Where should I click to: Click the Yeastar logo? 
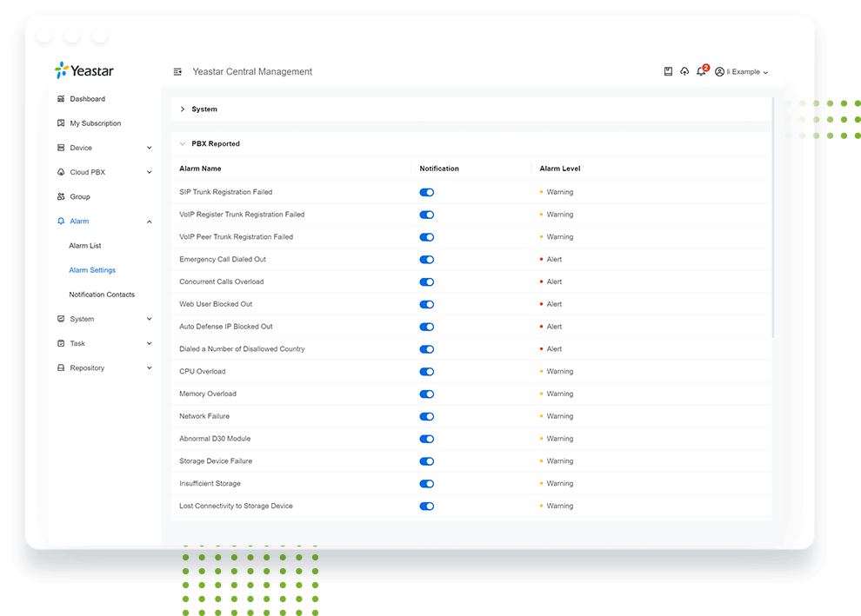(x=84, y=71)
